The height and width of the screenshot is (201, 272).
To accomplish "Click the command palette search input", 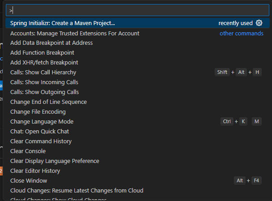I will [138, 10].
